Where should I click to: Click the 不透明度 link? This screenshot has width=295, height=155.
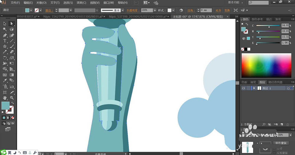point(133,11)
